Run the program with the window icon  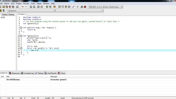pyautogui.click(x=63, y=7)
